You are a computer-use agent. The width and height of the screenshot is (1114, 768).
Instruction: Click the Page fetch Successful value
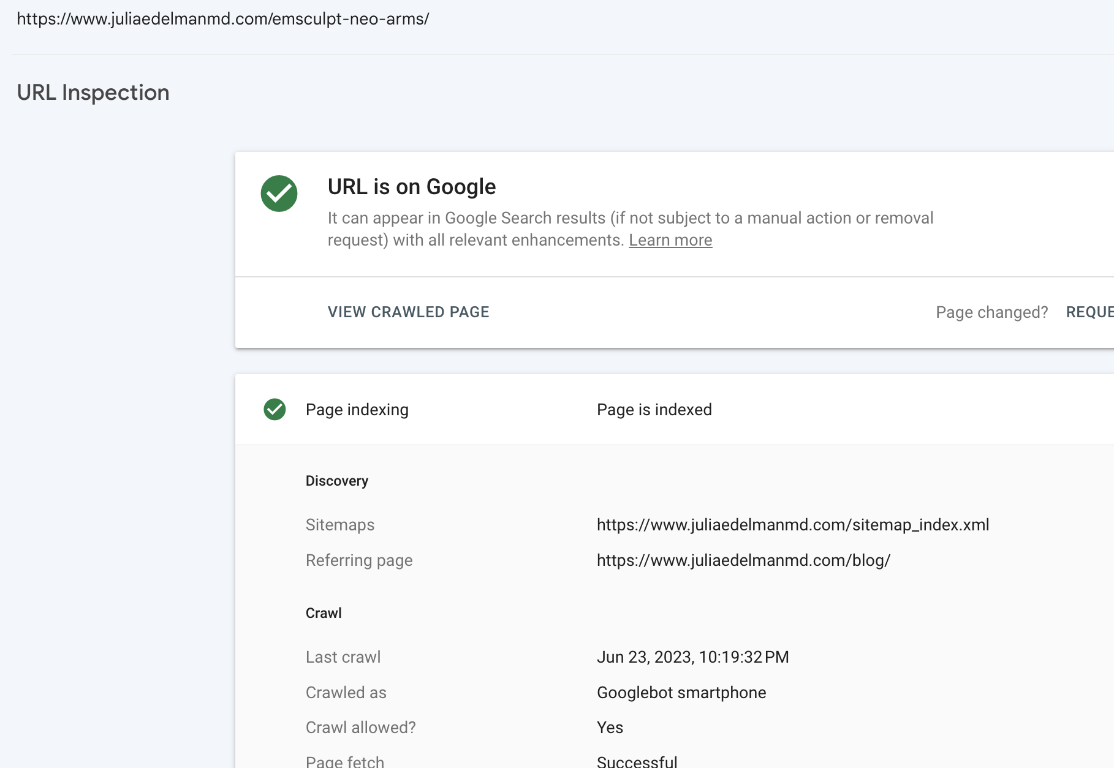(637, 761)
